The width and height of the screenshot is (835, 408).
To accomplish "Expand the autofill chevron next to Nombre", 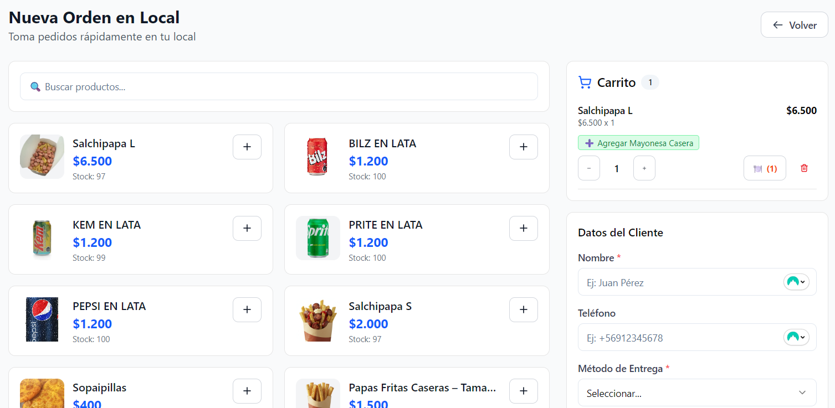I will pyautogui.click(x=802, y=282).
